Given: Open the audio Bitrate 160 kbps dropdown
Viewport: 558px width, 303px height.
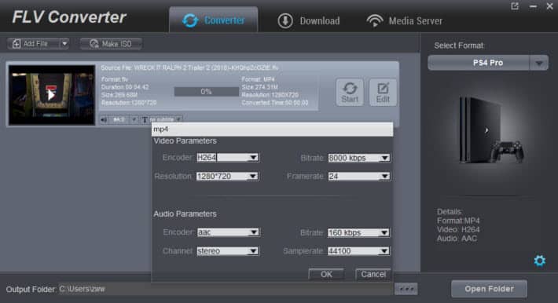Looking at the screenshot, I should pyautogui.click(x=358, y=232).
